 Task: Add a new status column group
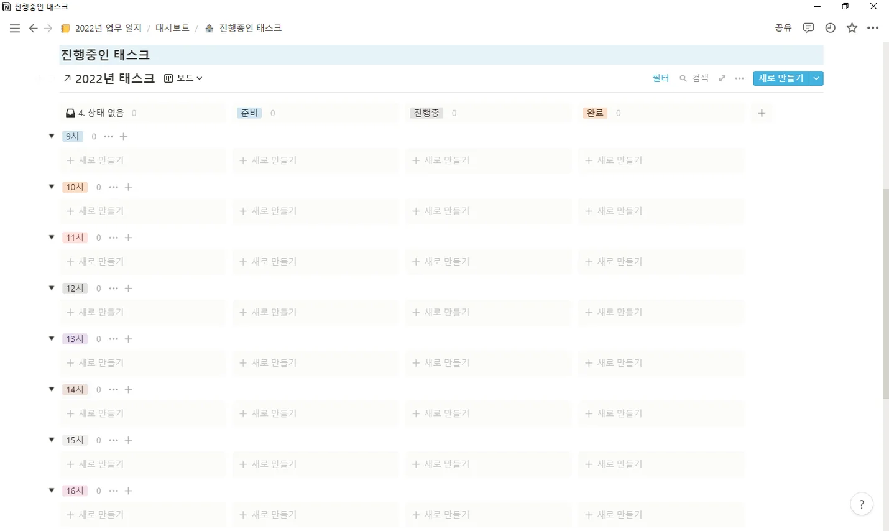pyautogui.click(x=762, y=113)
